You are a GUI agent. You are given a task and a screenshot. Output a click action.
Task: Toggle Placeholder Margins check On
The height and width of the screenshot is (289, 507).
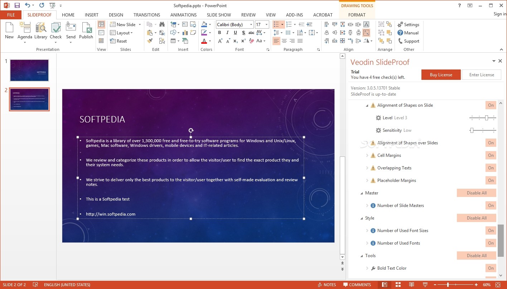(491, 180)
